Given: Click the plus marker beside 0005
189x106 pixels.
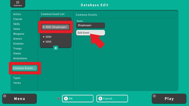Looking at the screenshot, I should click(44, 42).
